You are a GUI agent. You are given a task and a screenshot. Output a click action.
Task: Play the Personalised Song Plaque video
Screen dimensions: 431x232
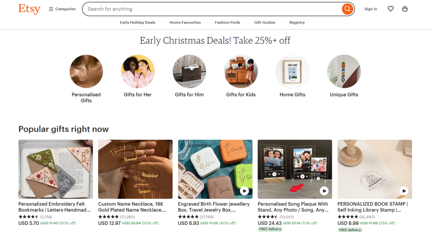click(324, 191)
